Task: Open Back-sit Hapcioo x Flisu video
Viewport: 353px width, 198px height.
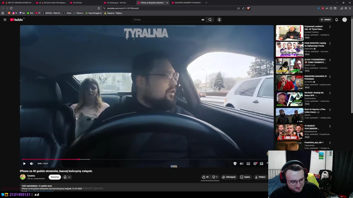Action: pyautogui.click(x=315, y=111)
